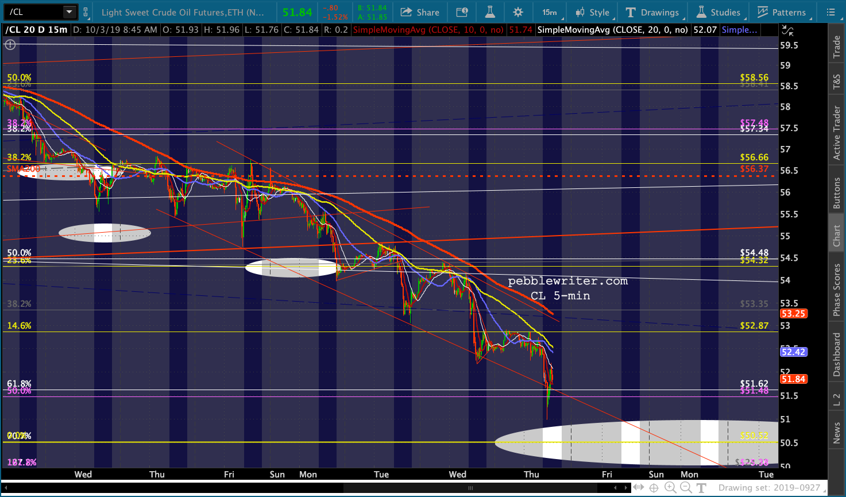
Task: Click the red 51.84 last-price bubble
Action: [x=793, y=379]
